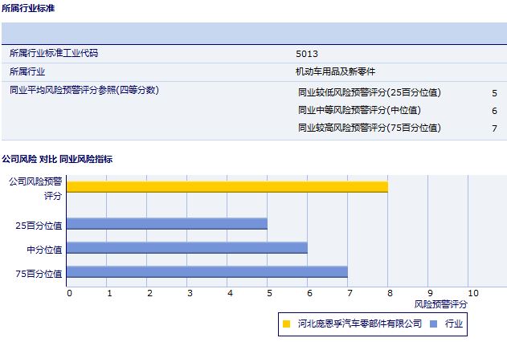This screenshot has width=507, height=342.
Task: Click the score 7 in the table
Action: click(x=494, y=128)
